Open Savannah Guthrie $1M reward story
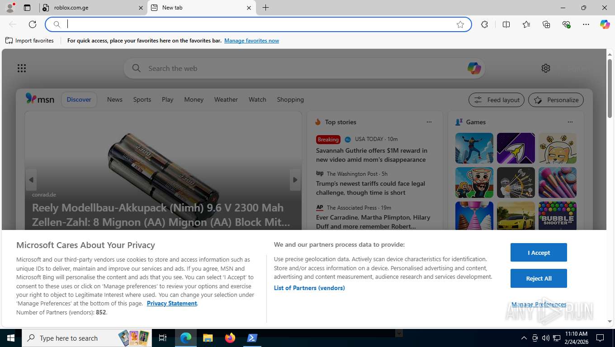The image size is (615, 347). 372,155
